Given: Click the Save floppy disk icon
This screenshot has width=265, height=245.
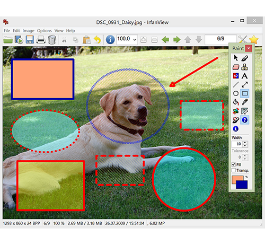Looking at the screenshot, I should click(30, 39).
